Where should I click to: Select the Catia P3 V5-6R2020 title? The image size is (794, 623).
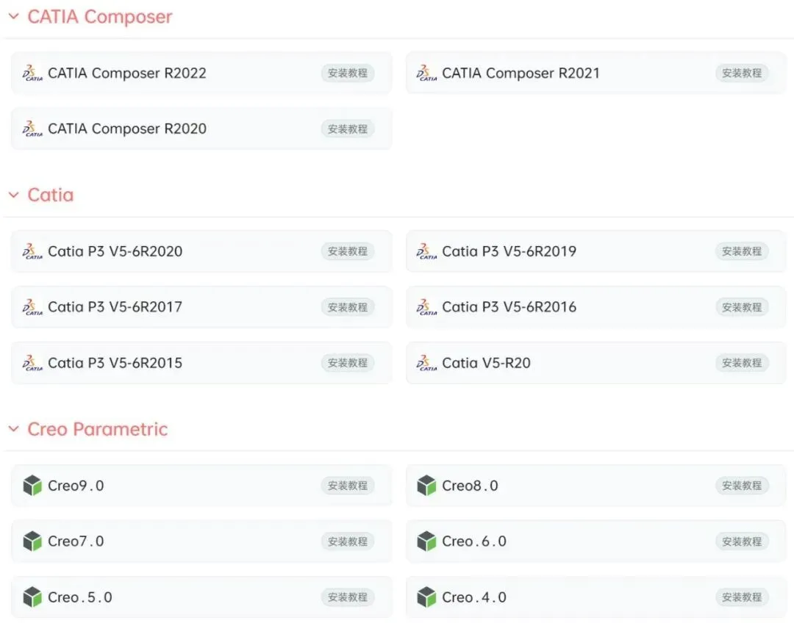[x=115, y=251]
